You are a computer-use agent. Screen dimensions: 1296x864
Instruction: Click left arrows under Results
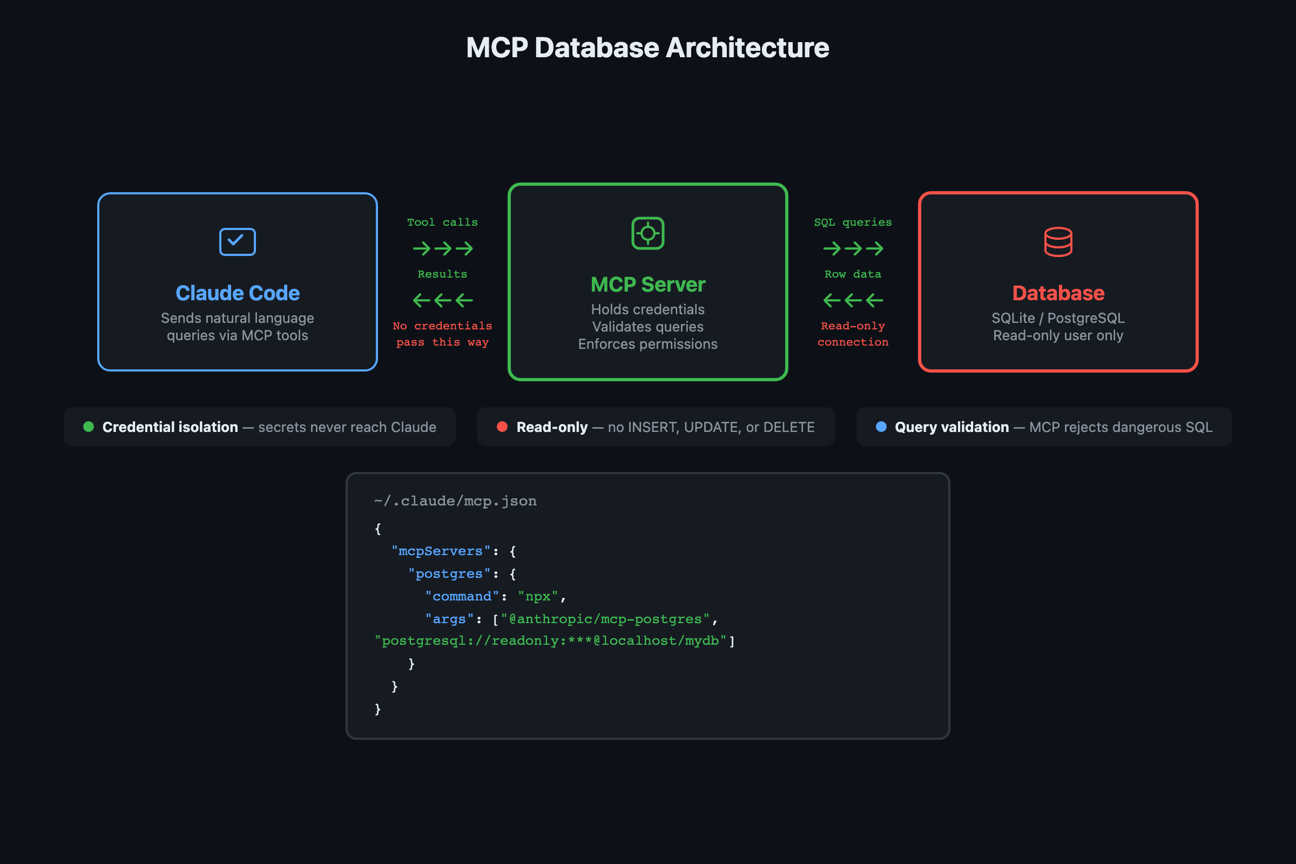tap(442, 300)
